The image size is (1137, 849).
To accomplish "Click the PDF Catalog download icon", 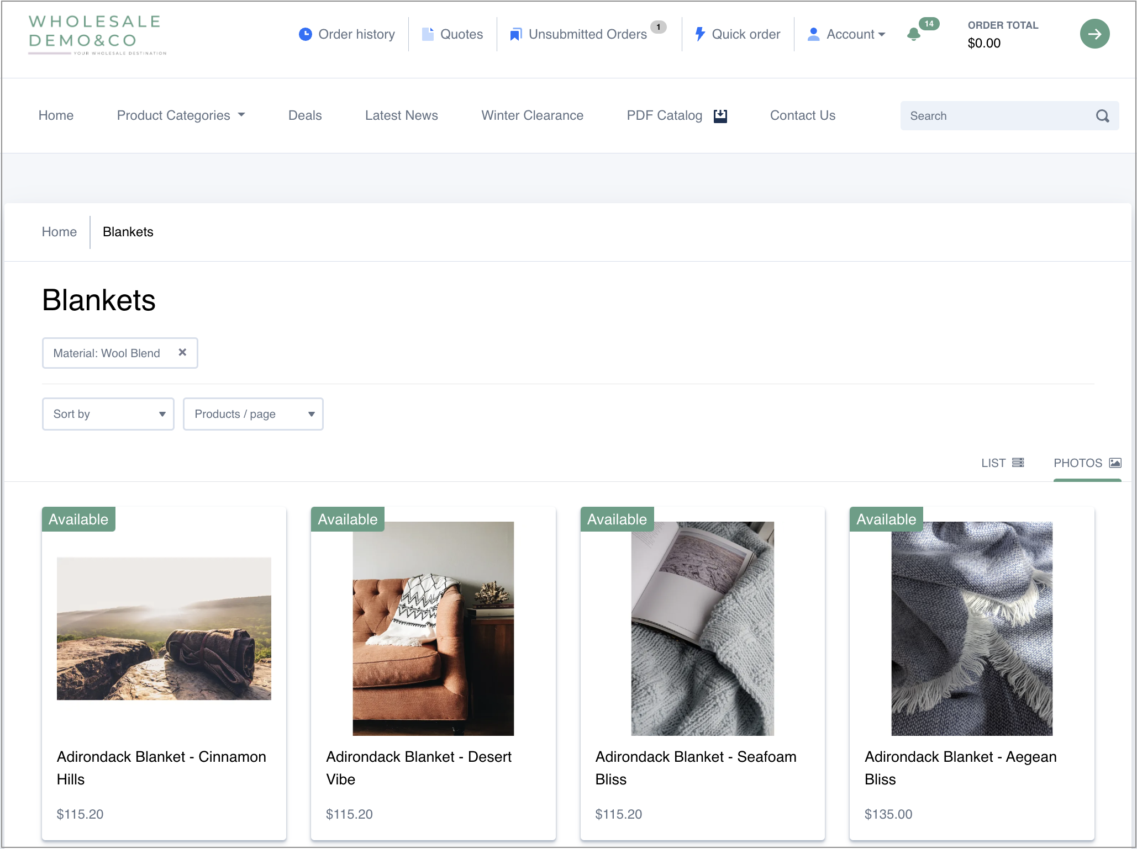I will click(x=720, y=115).
